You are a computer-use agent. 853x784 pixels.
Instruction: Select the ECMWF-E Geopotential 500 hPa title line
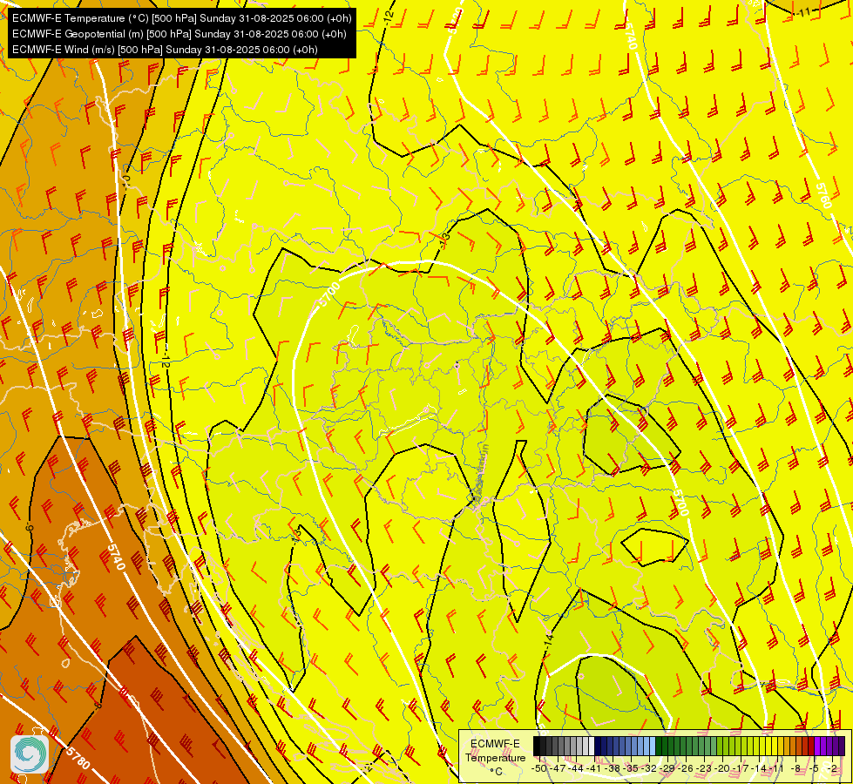(x=179, y=34)
